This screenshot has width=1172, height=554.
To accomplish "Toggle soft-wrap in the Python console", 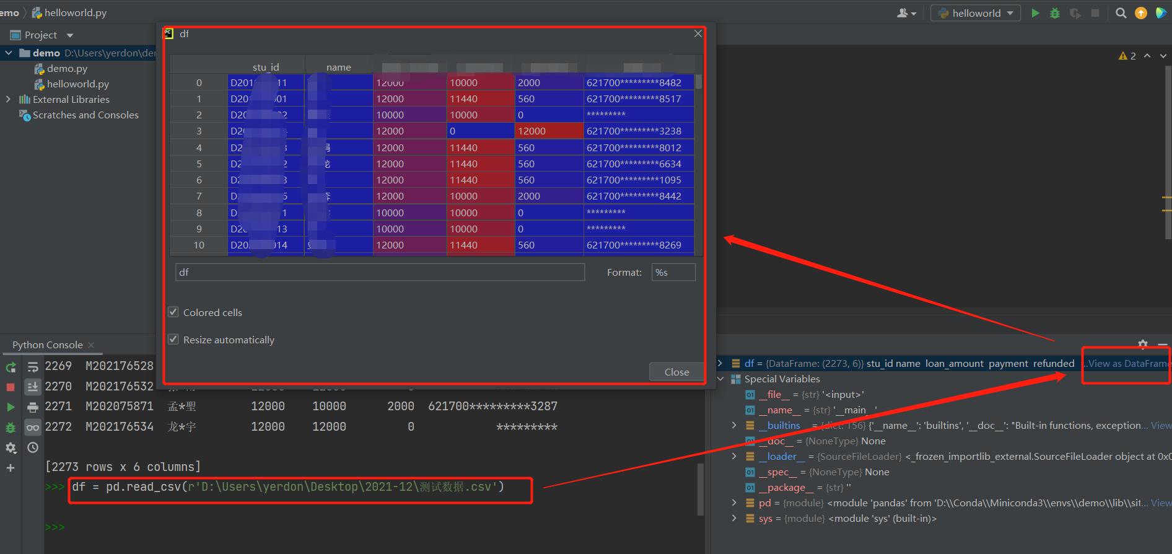I will tap(33, 367).
